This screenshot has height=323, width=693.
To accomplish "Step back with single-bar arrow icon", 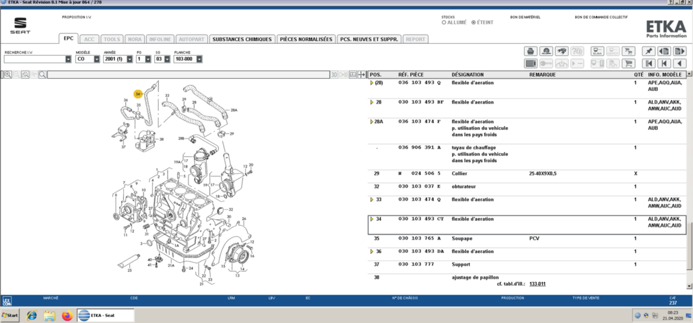I will click(x=664, y=64).
